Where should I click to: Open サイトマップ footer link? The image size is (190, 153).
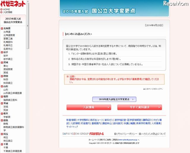point(72,127)
